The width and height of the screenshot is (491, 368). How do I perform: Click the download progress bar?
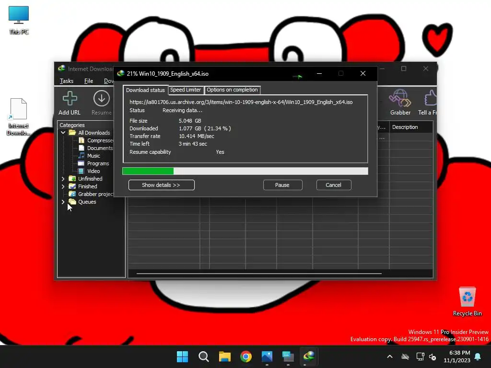point(245,171)
